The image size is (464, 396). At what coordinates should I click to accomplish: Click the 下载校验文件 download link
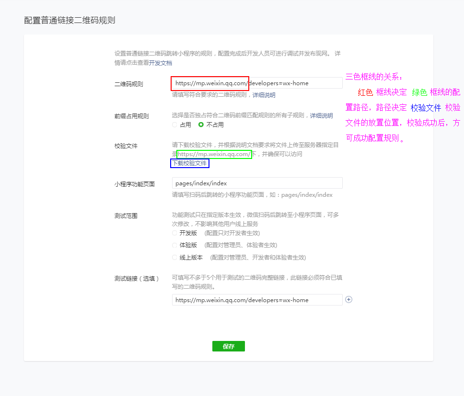(x=190, y=163)
